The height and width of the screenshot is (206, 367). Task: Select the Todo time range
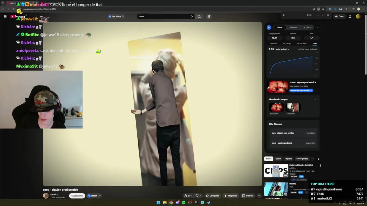point(315,43)
